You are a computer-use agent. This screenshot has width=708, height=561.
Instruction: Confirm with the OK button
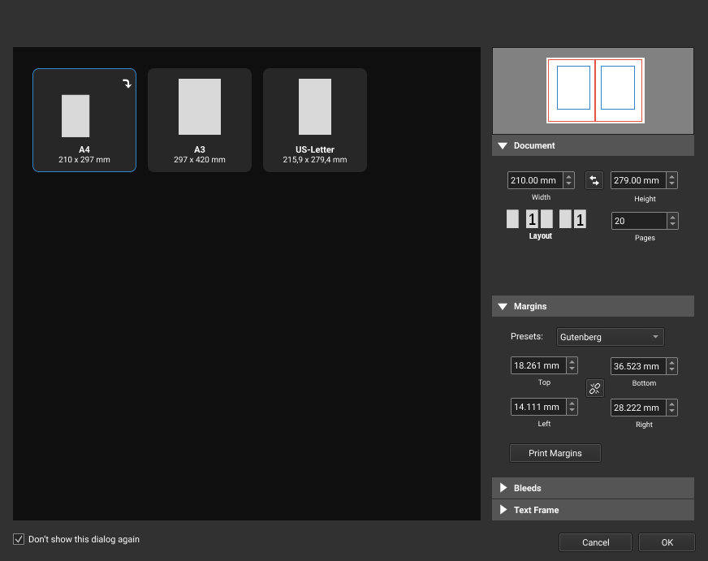pos(667,542)
